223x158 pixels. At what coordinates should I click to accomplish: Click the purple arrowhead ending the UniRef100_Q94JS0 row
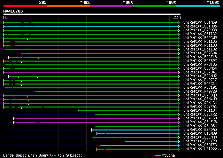[179, 118]
